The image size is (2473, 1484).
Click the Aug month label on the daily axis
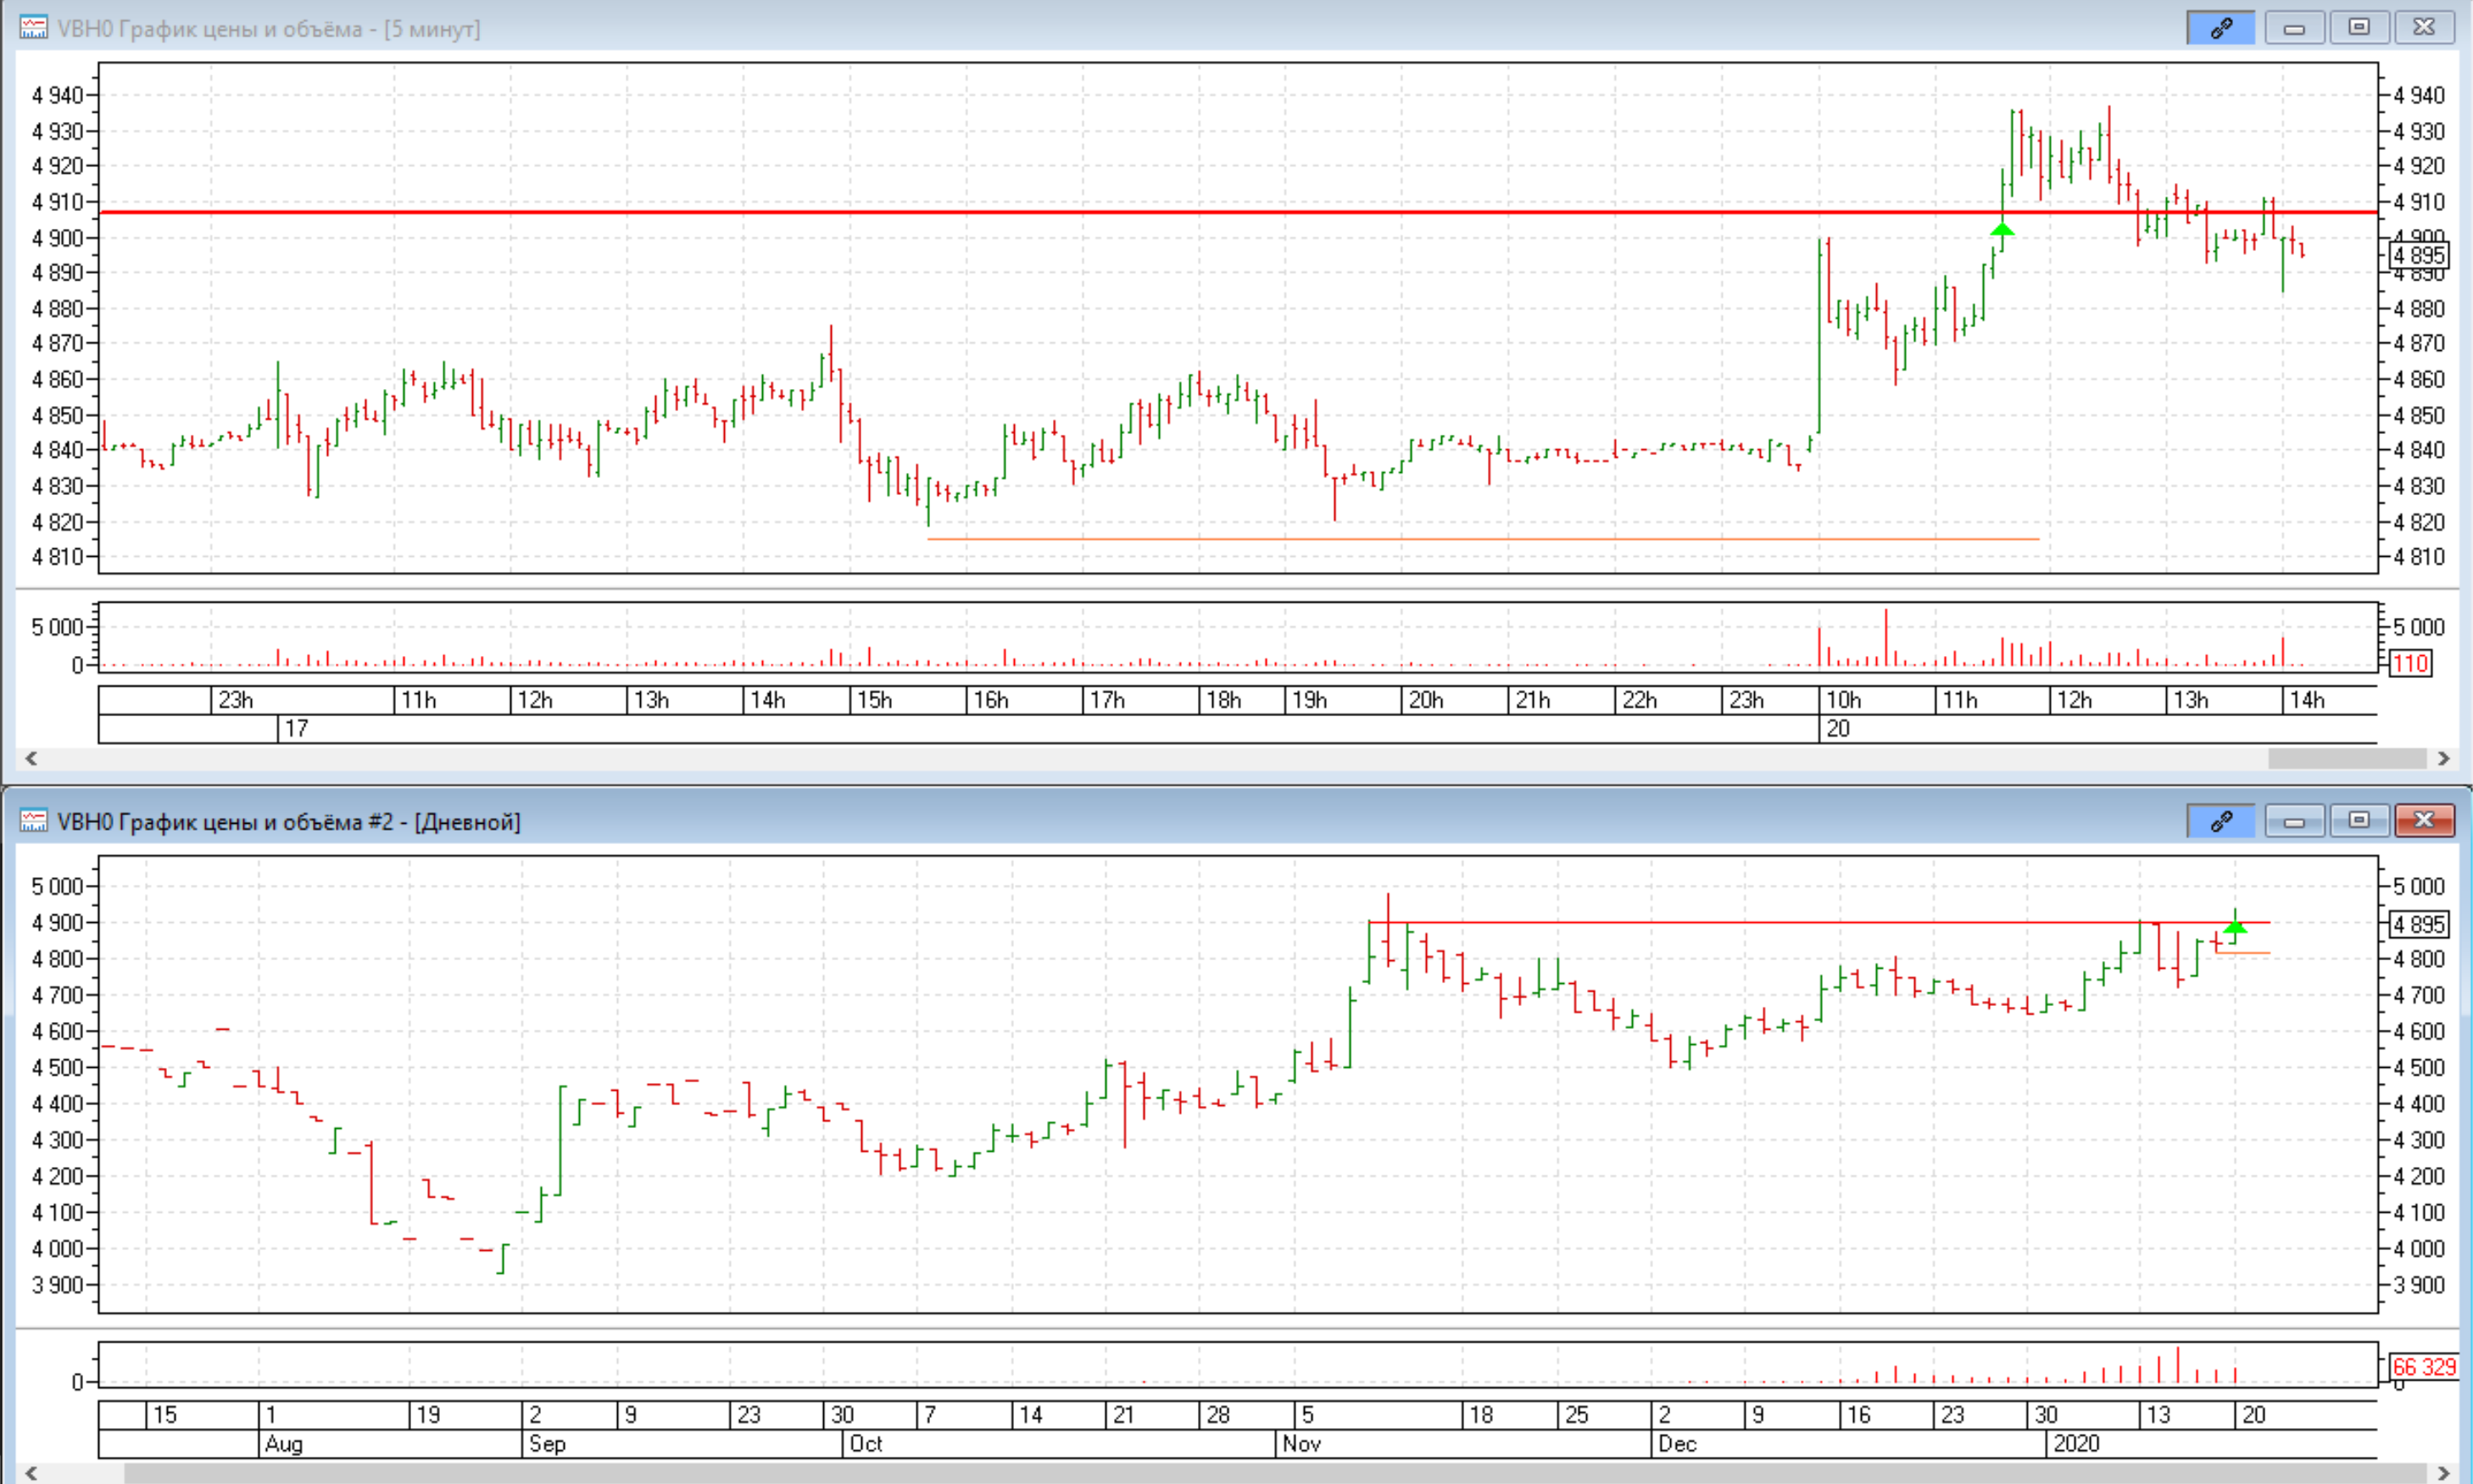tap(284, 1444)
